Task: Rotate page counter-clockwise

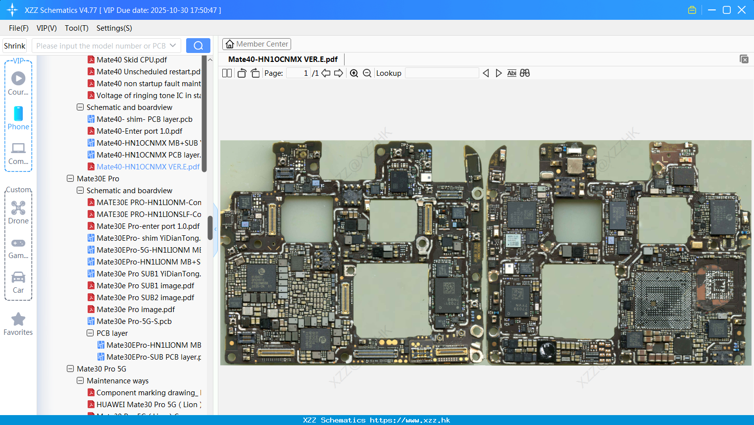Action: coord(242,73)
